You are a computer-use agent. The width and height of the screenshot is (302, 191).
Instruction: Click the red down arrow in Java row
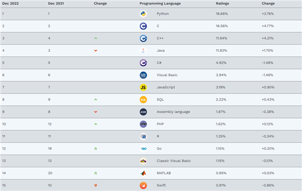click(x=96, y=51)
